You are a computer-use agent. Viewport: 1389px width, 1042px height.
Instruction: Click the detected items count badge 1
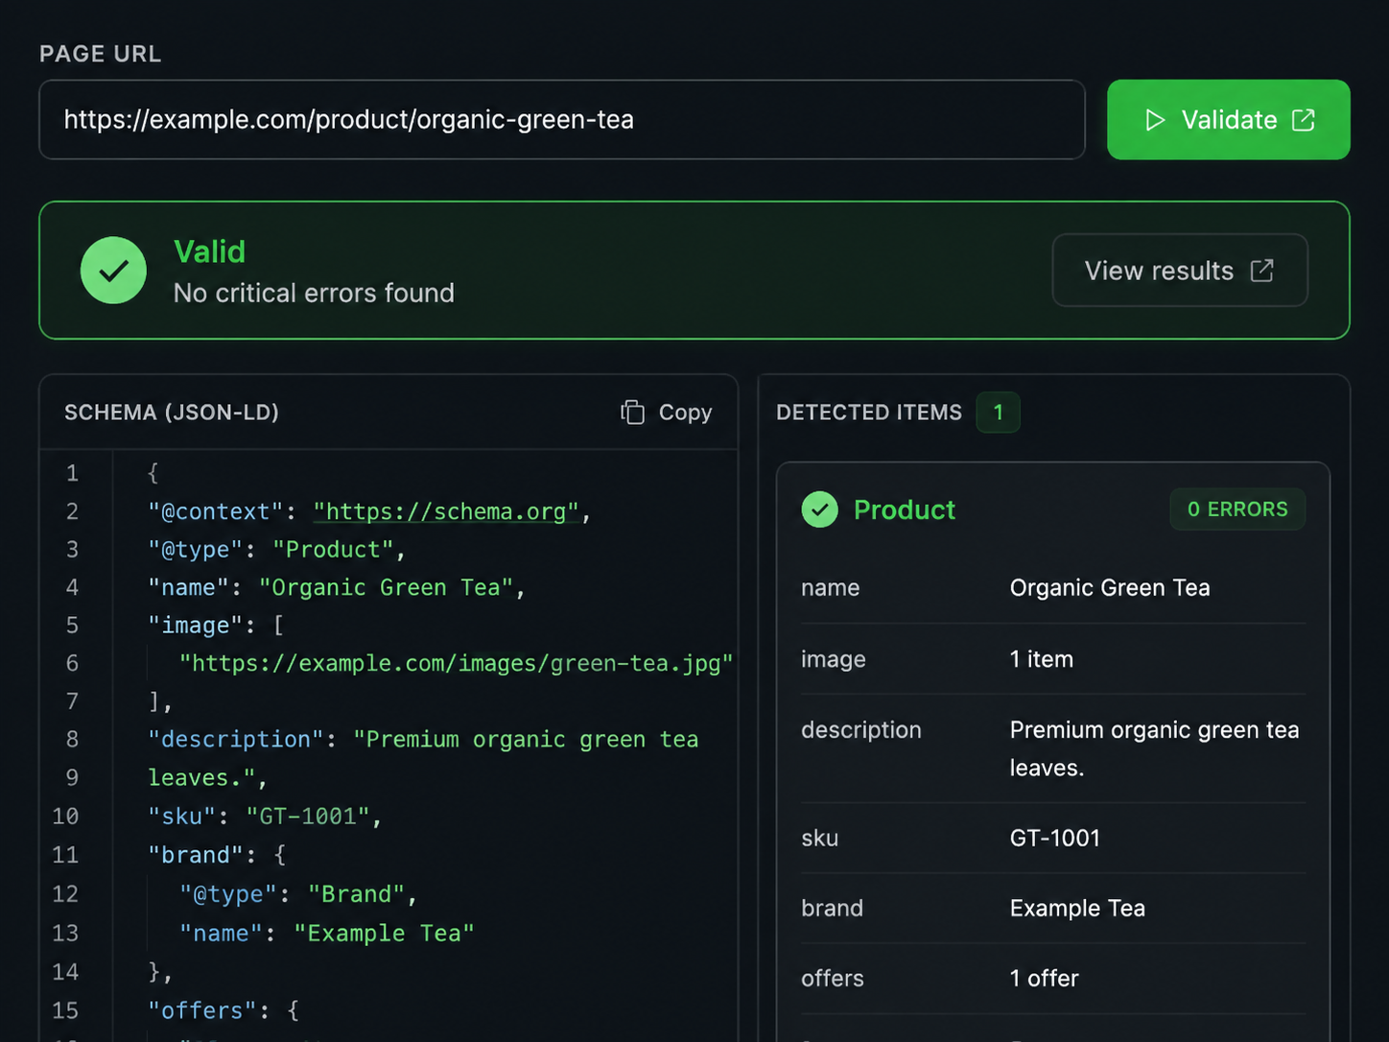tap(998, 413)
